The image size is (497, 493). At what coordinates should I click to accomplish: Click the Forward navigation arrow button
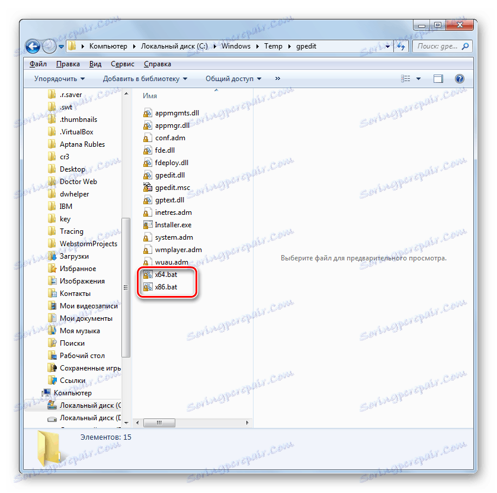49,47
